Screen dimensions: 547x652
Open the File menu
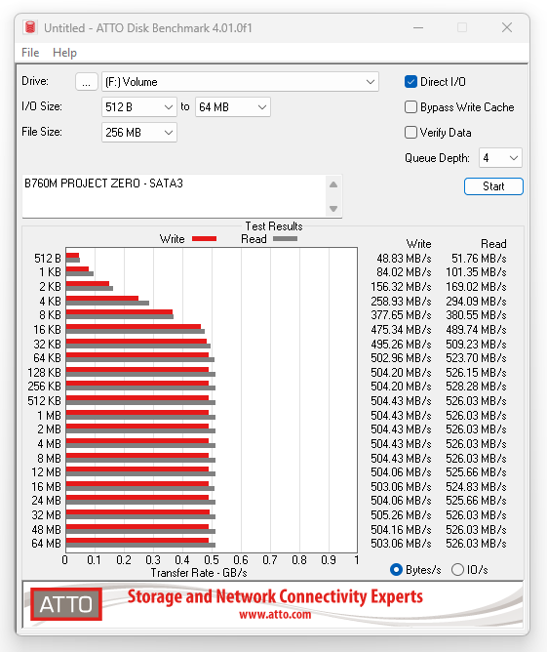pos(30,53)
